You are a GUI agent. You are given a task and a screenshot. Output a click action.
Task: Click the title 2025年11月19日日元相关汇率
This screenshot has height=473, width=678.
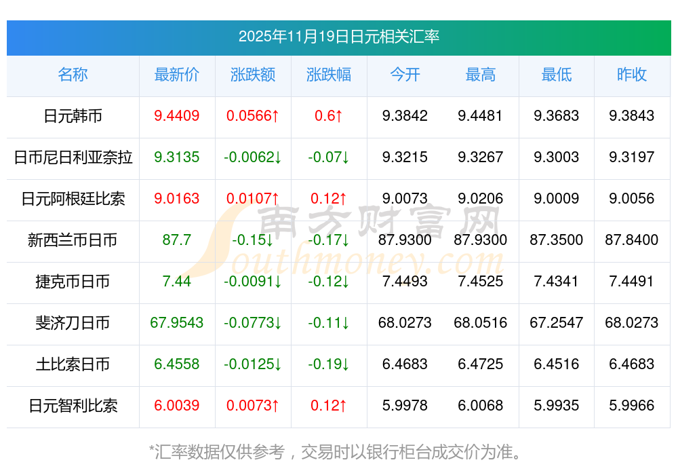pos(338,37)
